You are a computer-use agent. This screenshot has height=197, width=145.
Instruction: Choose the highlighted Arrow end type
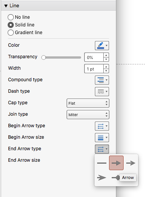(x=116, y=163)
